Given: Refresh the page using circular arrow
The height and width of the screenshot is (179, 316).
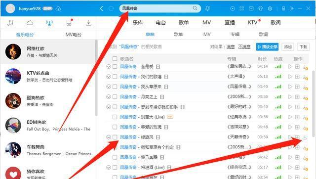Looking at the screenshot, I should point(111,8).
